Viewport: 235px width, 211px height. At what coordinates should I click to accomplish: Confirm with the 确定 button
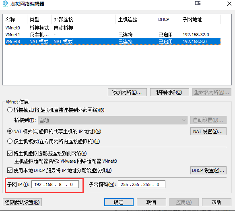click(x=119, y=202)
